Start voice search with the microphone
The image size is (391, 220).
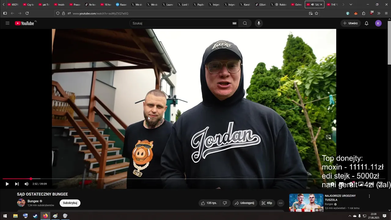point(259,23)
